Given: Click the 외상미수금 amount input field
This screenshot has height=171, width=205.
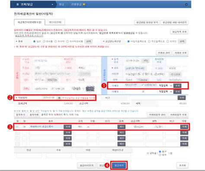Looking at the screenshot, I should [118, 155].
